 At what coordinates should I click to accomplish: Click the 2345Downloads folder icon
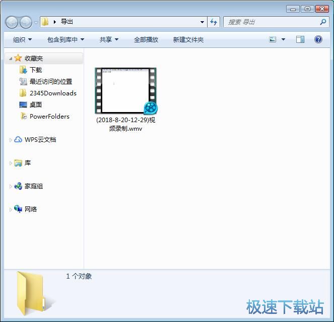23,93
